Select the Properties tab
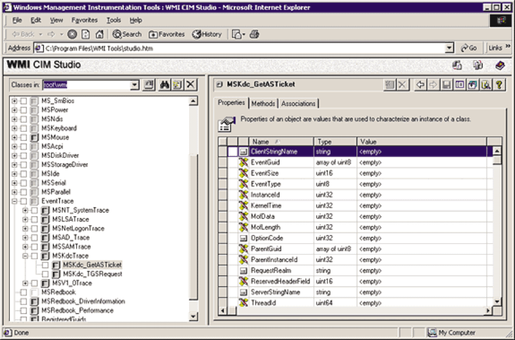The image size is (515, 340). coord(231,103)
